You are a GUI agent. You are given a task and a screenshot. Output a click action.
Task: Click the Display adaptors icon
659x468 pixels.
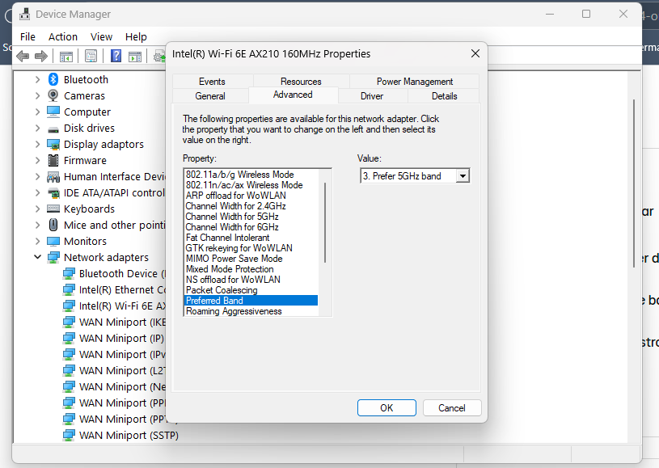point(53,145)
